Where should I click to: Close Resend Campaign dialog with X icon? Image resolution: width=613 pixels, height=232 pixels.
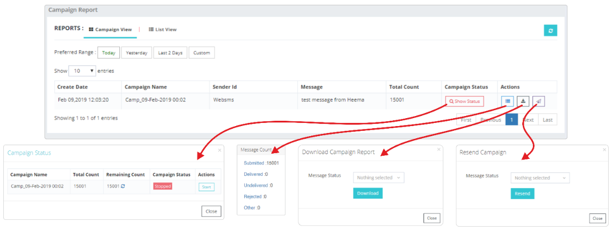point(605,149)
